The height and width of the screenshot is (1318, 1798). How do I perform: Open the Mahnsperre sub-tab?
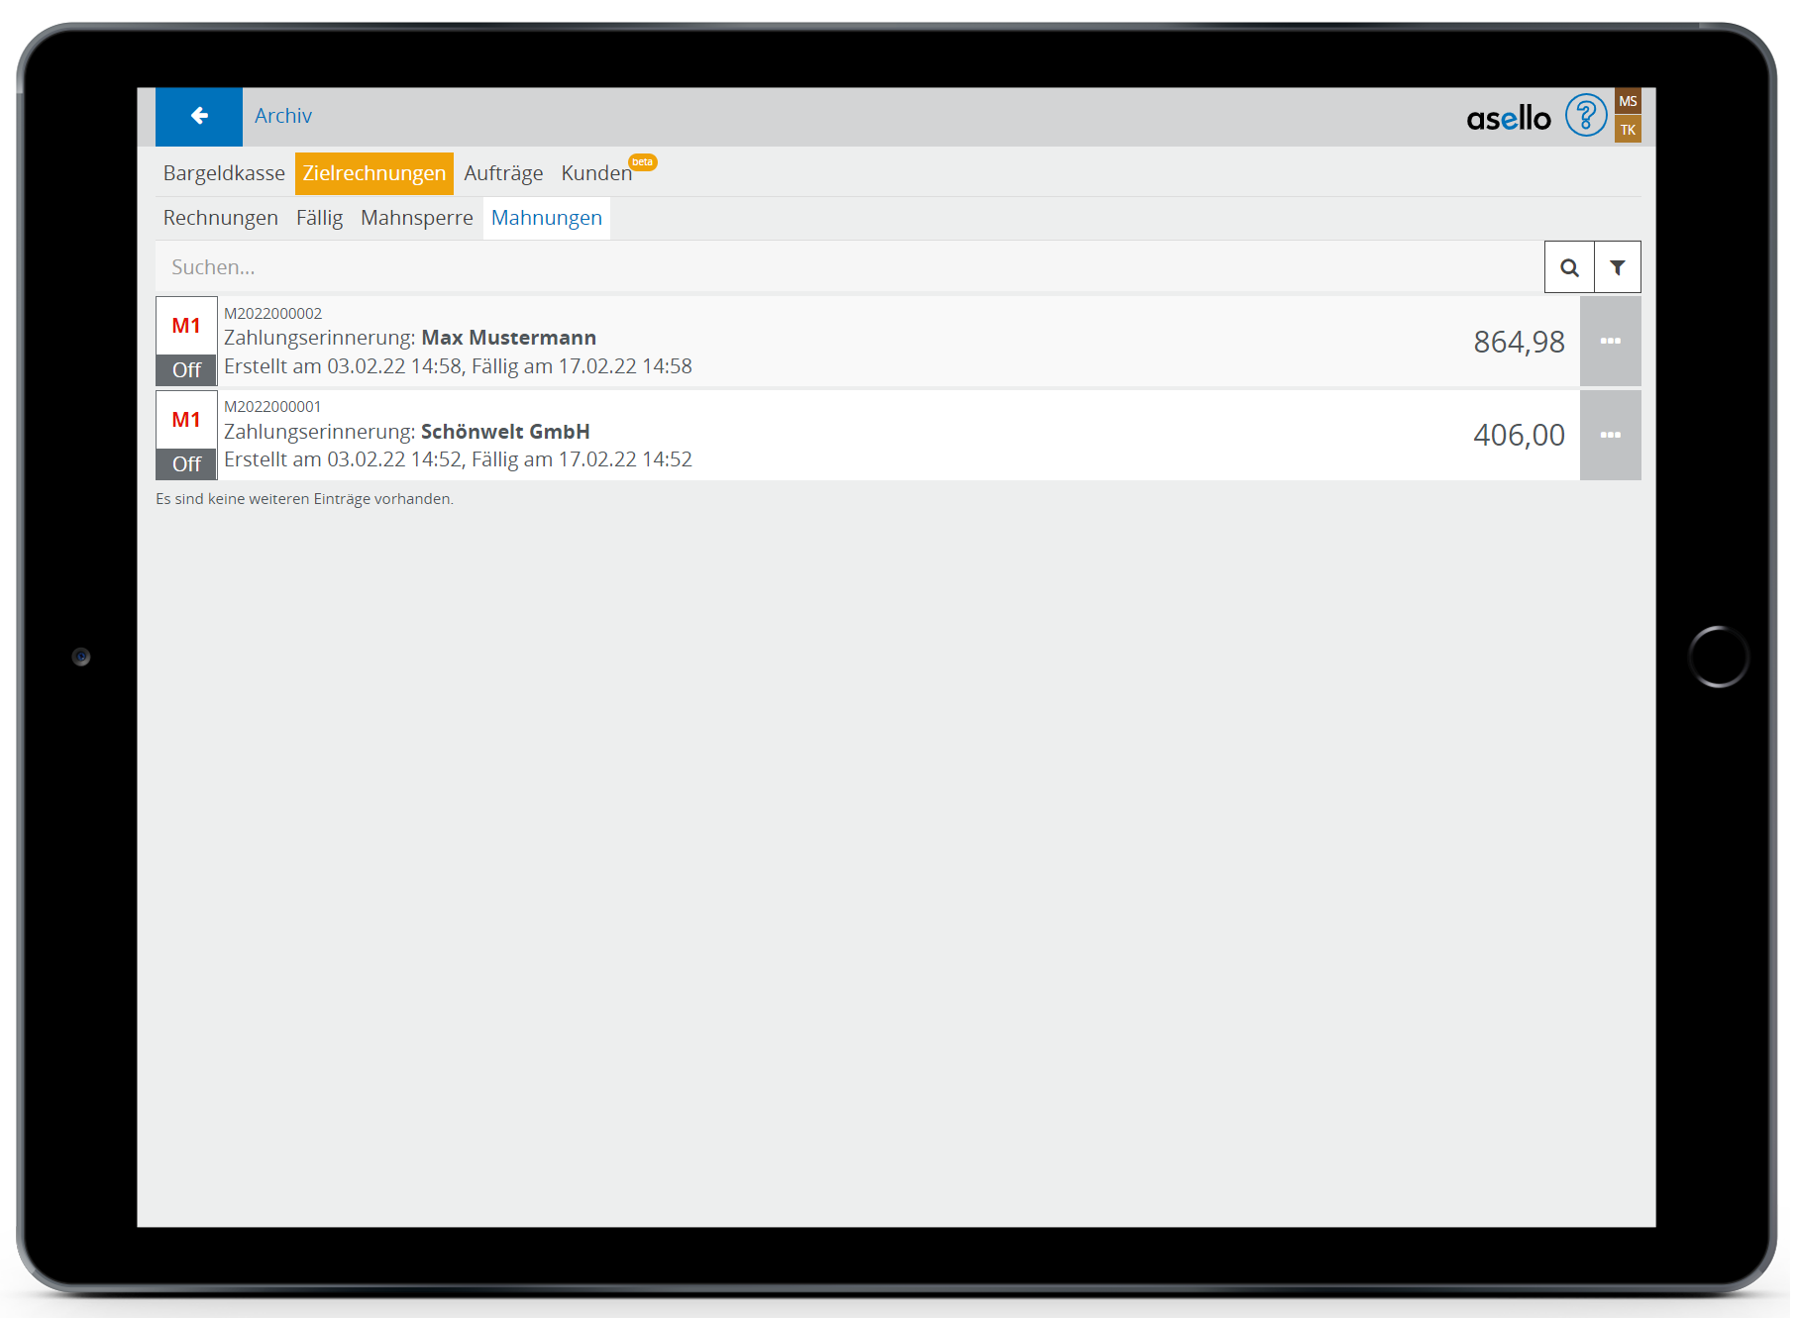tap(416, 218)
